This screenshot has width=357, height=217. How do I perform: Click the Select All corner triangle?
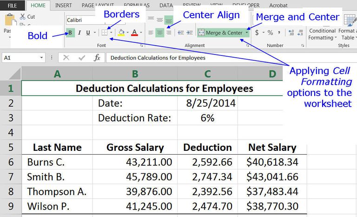pos(13,74)
